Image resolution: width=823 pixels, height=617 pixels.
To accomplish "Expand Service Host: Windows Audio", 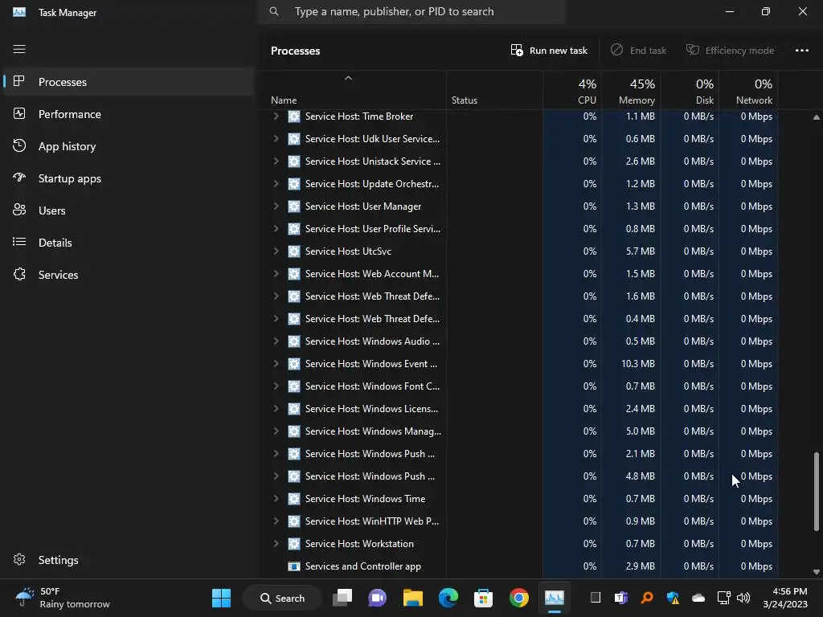I will 276,341.
